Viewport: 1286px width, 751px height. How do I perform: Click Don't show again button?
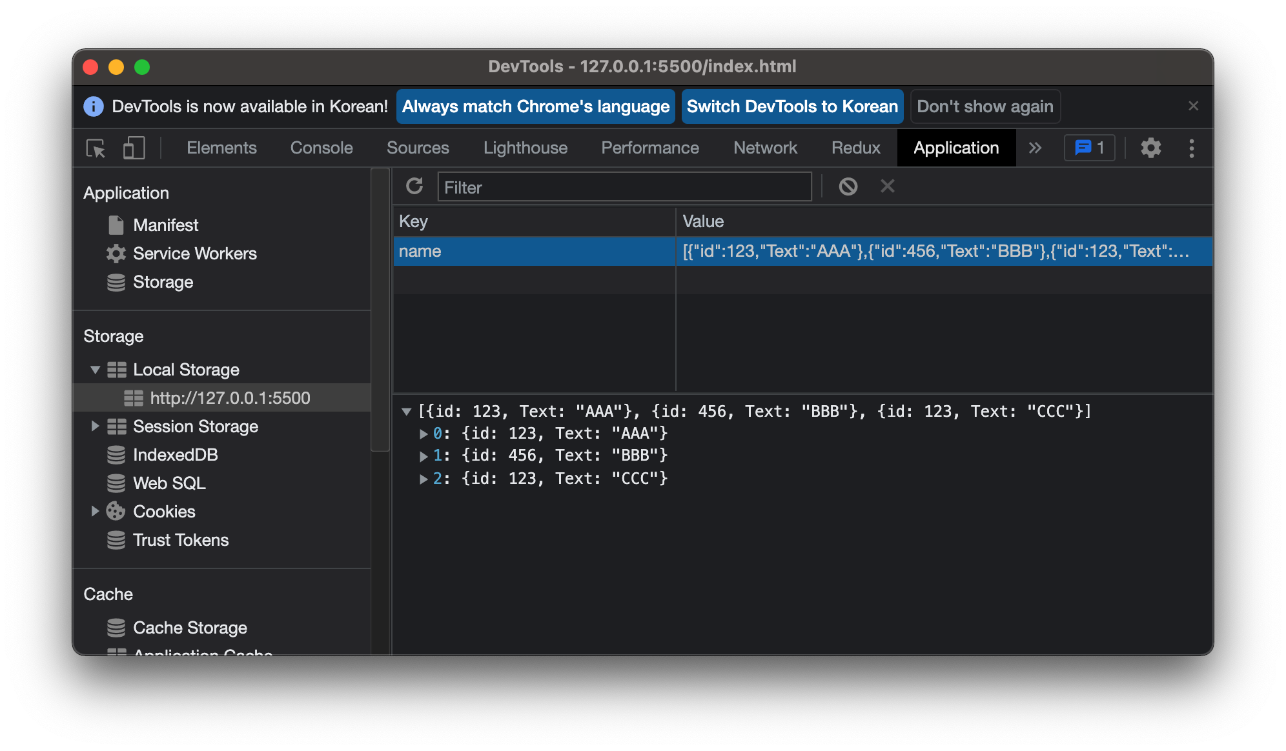coord(985,106)
